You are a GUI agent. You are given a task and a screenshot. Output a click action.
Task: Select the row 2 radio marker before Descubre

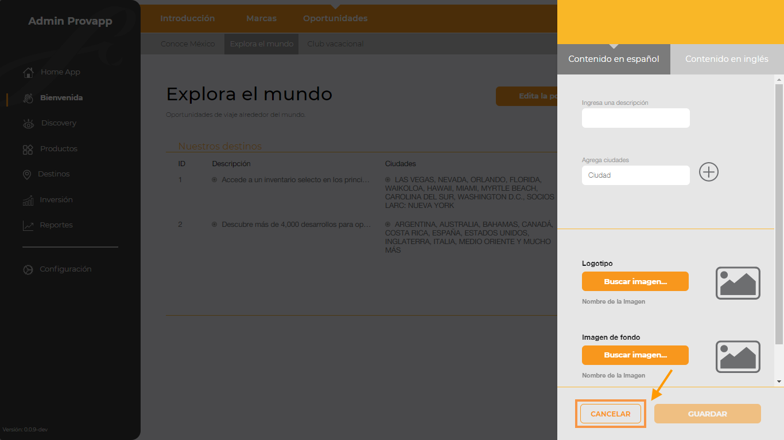point(215,225)
